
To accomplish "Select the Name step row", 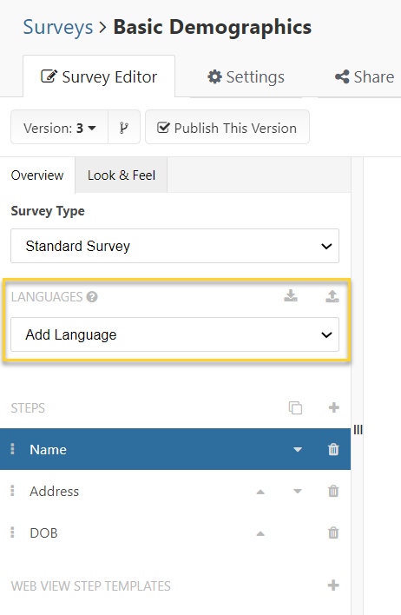I will [175, 449].
